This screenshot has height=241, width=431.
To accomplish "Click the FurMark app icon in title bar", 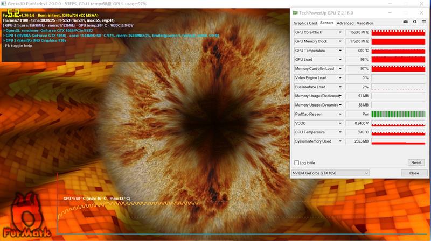I will click(x=4, y=4).
